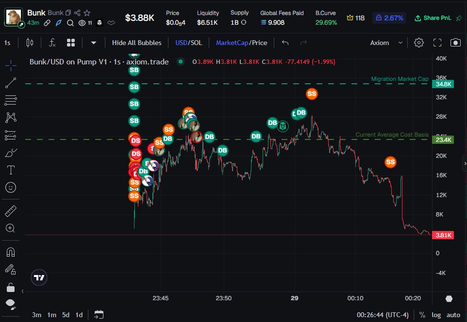Click the bat-shaped icon in the header
467x322 pixels.
[111, 23]
